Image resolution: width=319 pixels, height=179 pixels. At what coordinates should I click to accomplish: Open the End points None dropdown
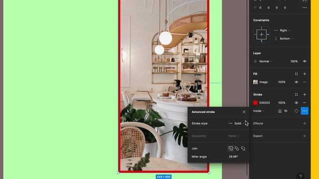[x=233, y=136]
